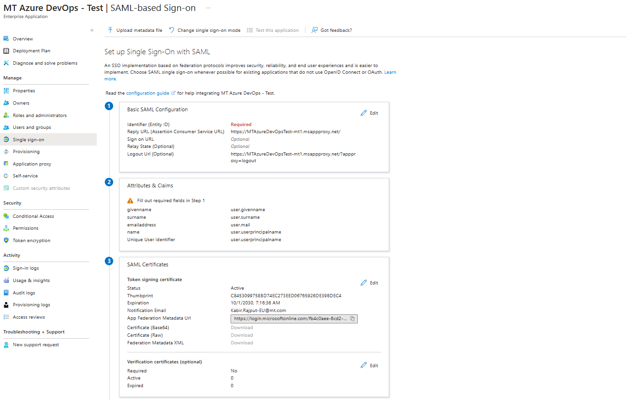This screenshot has width=626, height=400.
Task: Click the Overview icon in sidebar
Action: pyautogui.click(x=6, y=39)
